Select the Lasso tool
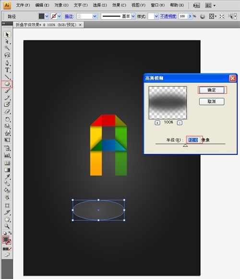This screenshot has height=279, width=240. 7,55
